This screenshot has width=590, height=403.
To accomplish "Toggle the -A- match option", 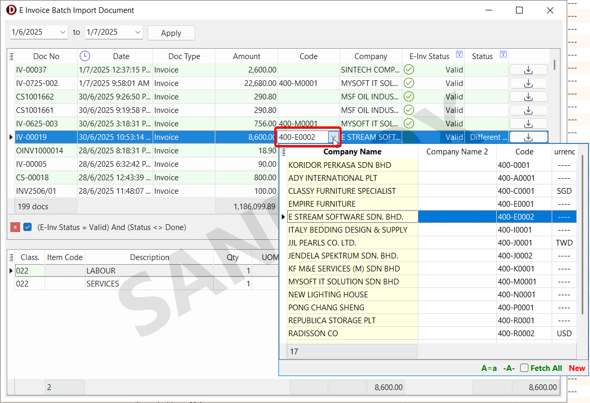I will pos(509,368).
